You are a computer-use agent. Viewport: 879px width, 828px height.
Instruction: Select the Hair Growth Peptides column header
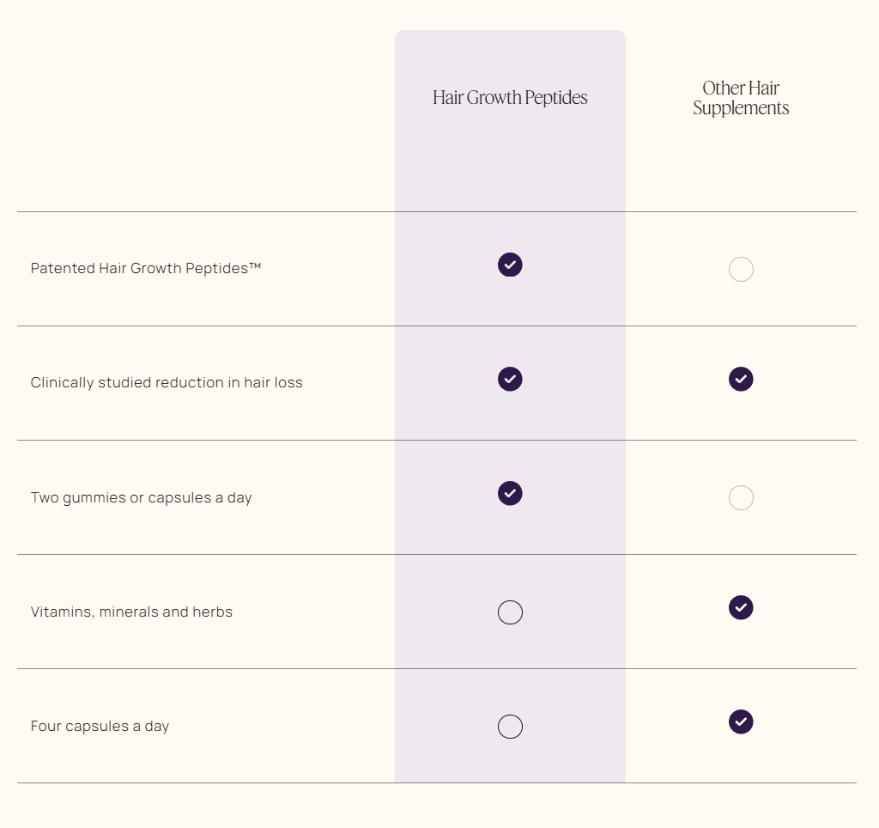510,98
